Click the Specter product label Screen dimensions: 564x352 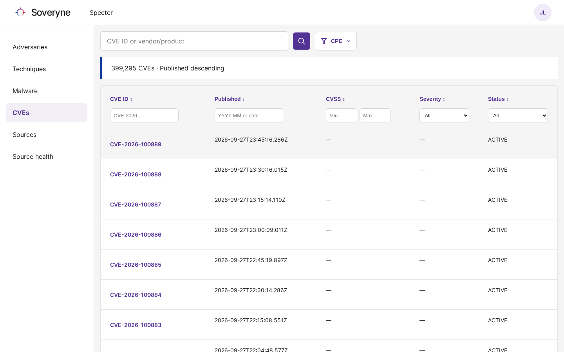101,13
